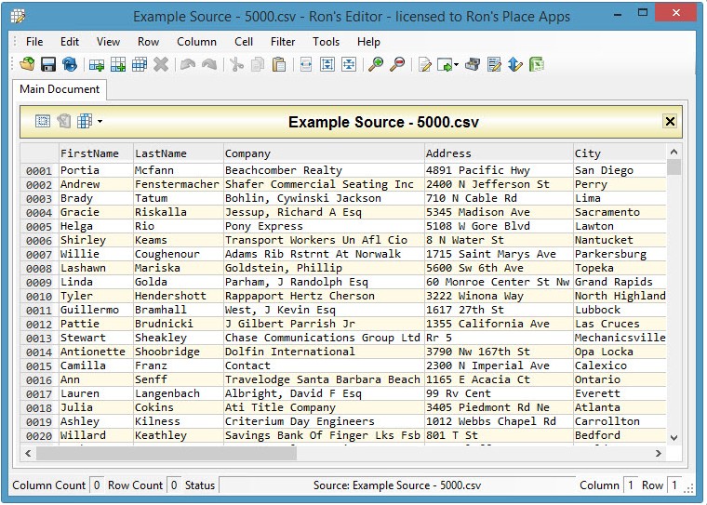Click the Sort arrows toolbar icon
The height and width of the screenshot is (505, 707).
515,64
